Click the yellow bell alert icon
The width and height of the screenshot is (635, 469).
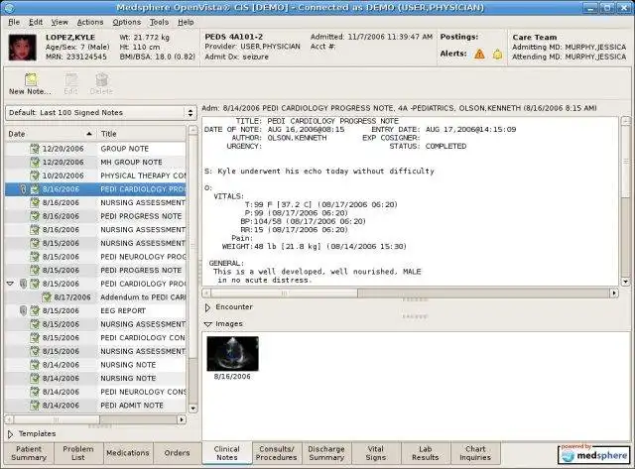497,54
